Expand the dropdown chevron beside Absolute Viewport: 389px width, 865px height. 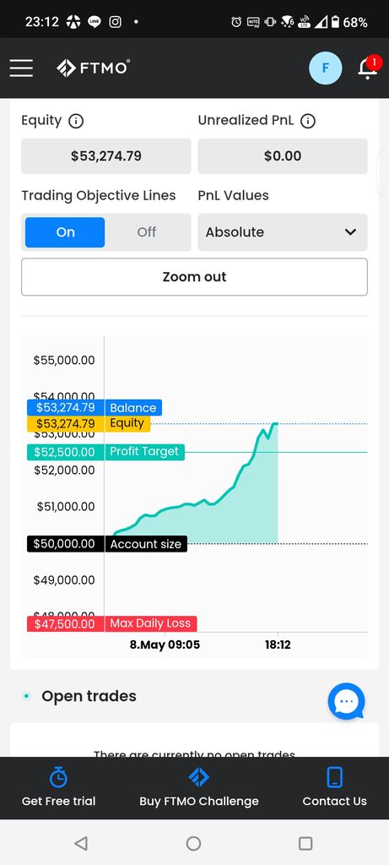[350, 232]
